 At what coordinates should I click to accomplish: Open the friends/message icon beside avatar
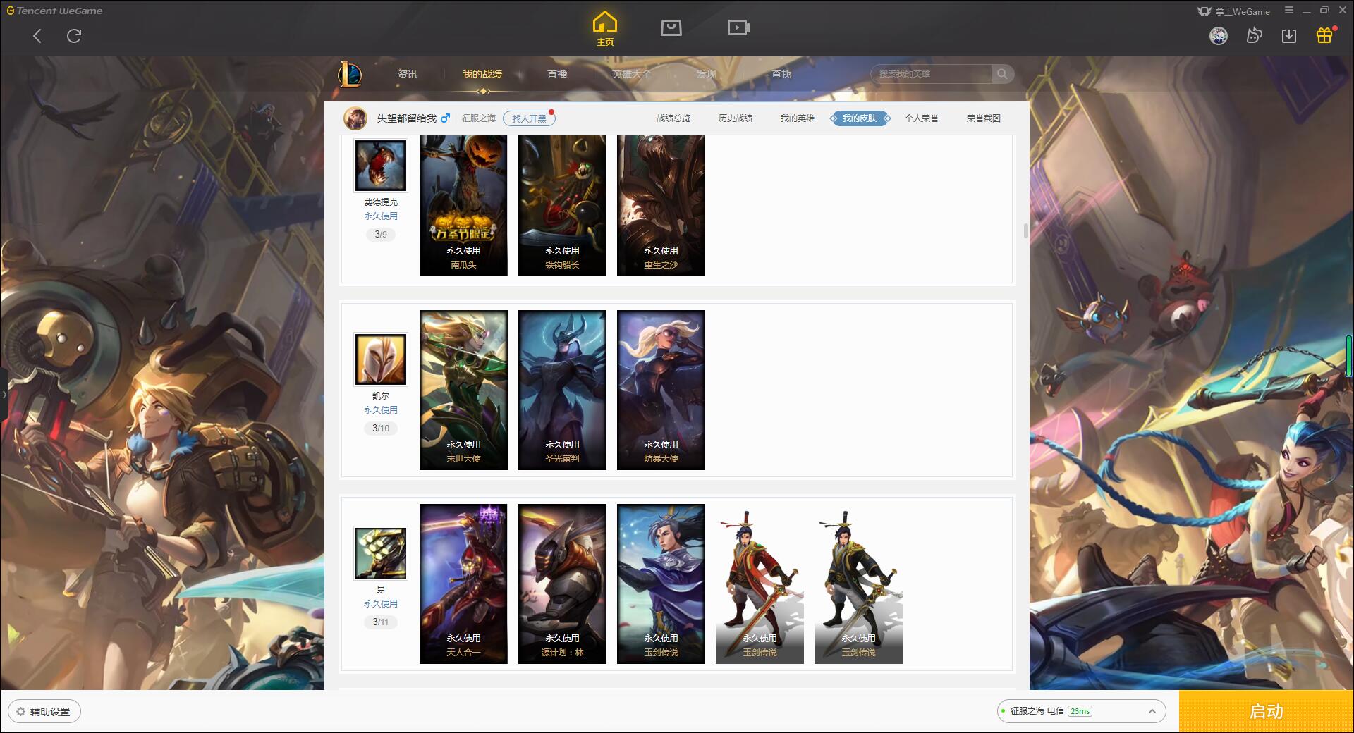(1254, 35)
